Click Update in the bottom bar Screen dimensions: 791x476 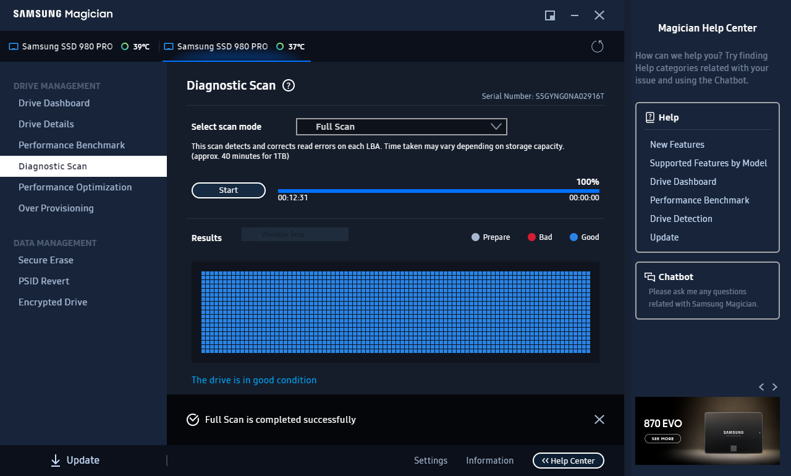[75, 460]
